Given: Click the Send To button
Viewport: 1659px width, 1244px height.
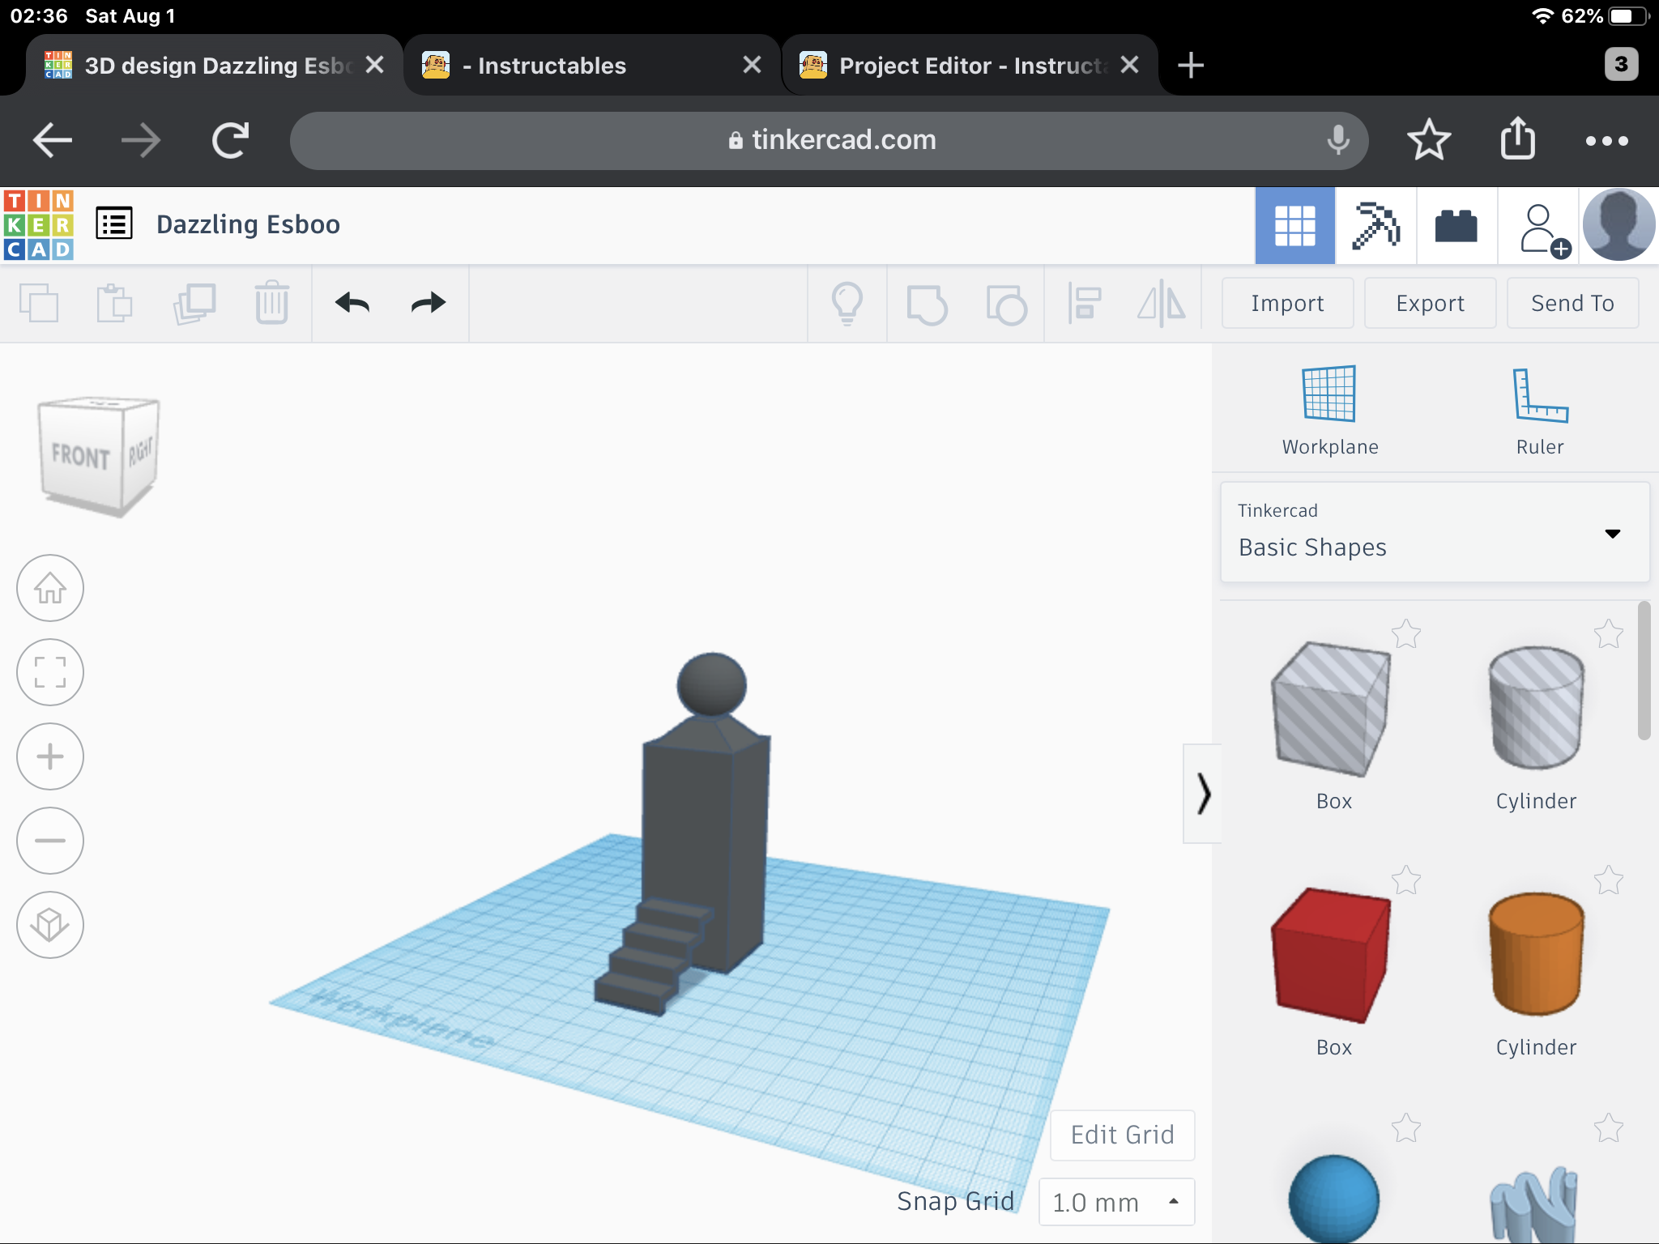Looking at the screenshot, I should [1572, 303].
